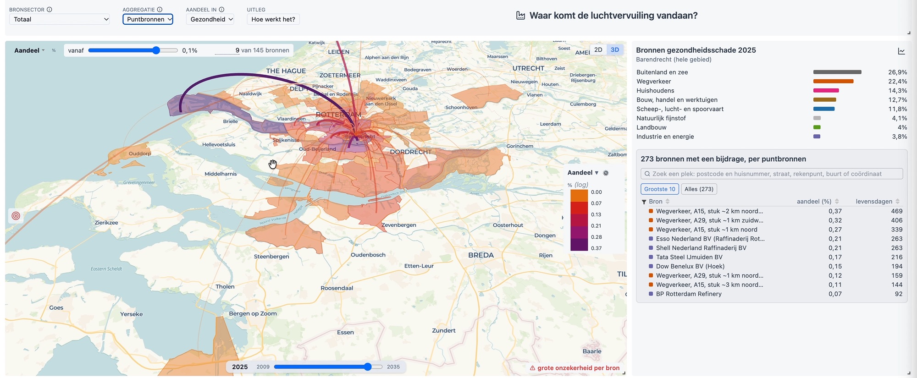Viewport: 917px width, 378px height.
Task: Click the info icon next to Aggregatie
Action: coord(160,10)
